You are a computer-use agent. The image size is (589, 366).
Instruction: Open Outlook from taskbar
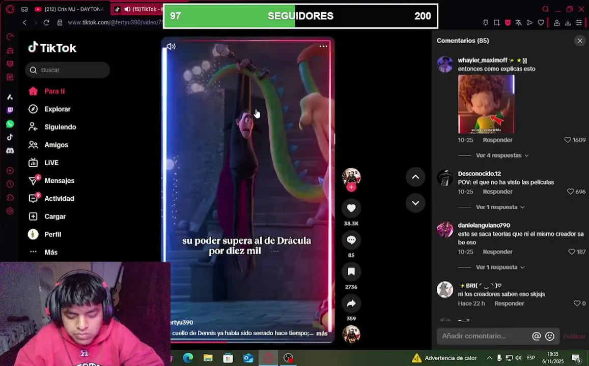click(248, 358)
